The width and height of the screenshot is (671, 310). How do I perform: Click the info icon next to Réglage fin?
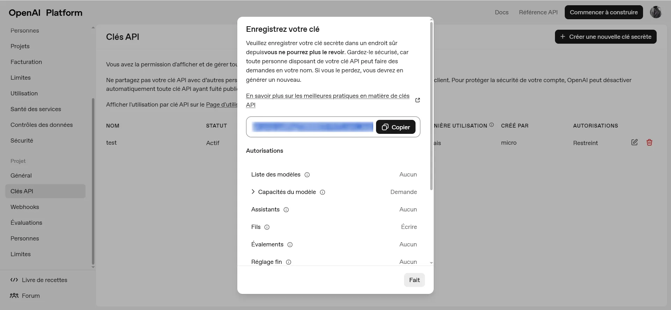288,262
